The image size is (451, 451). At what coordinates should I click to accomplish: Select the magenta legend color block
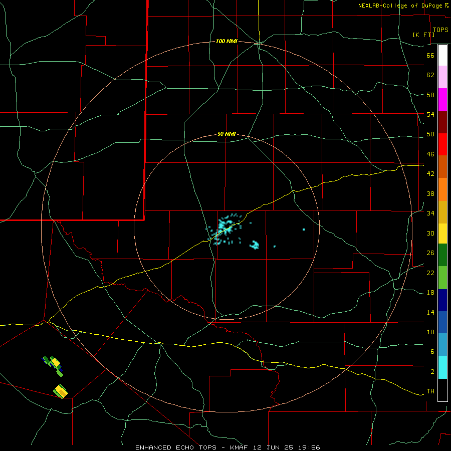tap(442, 100)
